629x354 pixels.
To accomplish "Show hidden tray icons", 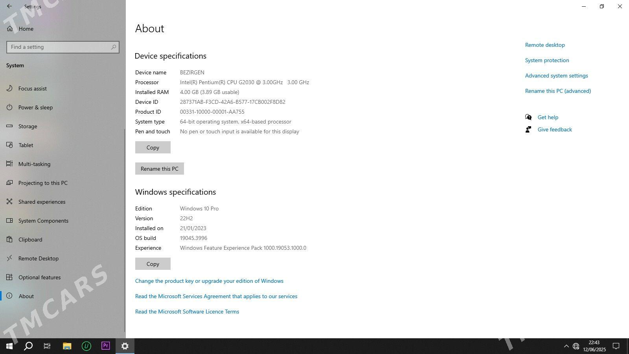I will point(566,346).
